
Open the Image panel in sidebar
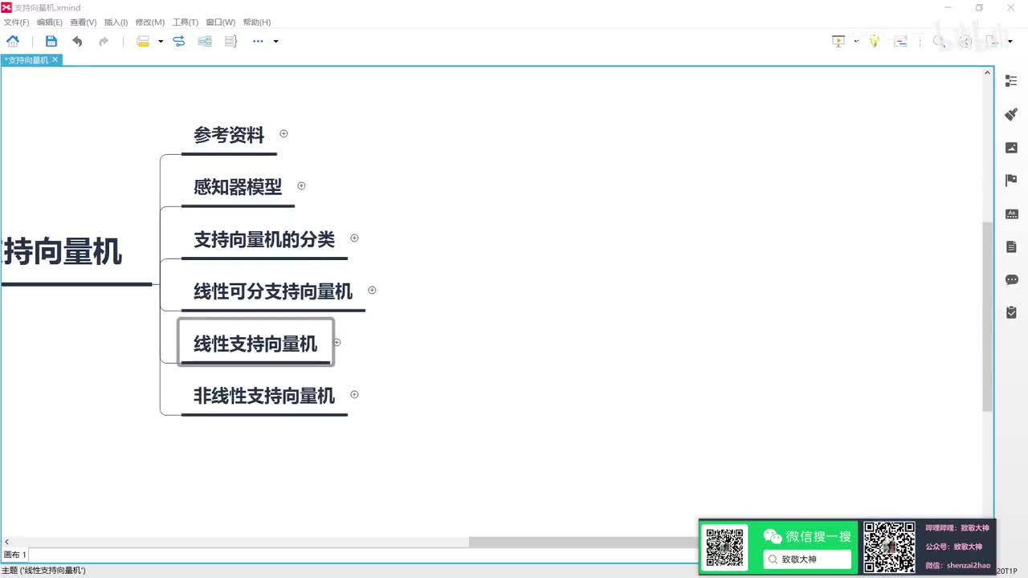(x=1011, y=147)
